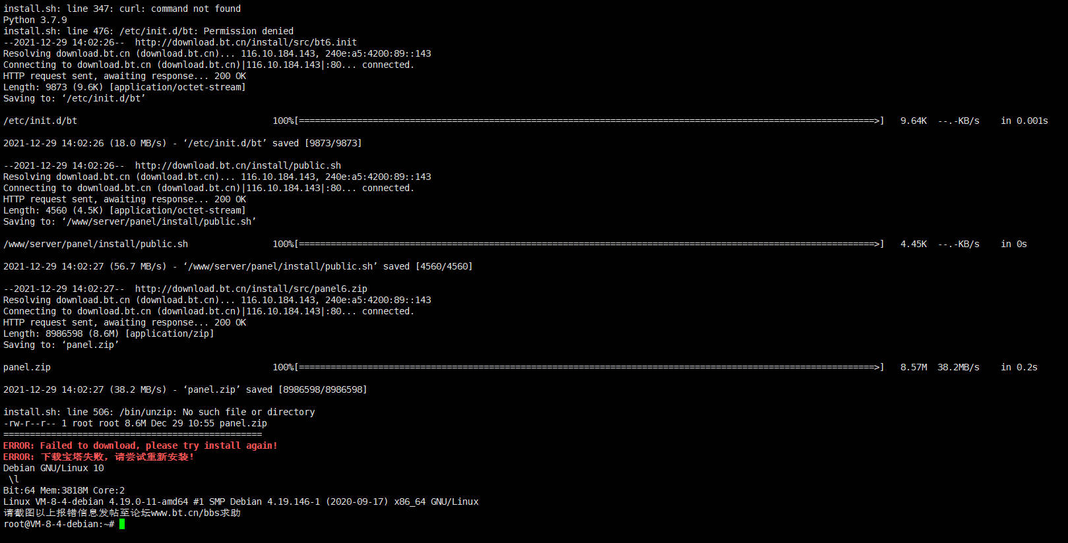Click the green terminal cursor block
The image size is (1068, 543).
coord(122,525)
